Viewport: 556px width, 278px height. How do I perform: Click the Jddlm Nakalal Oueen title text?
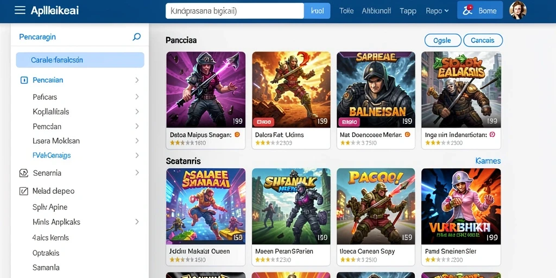click(200, 251)
